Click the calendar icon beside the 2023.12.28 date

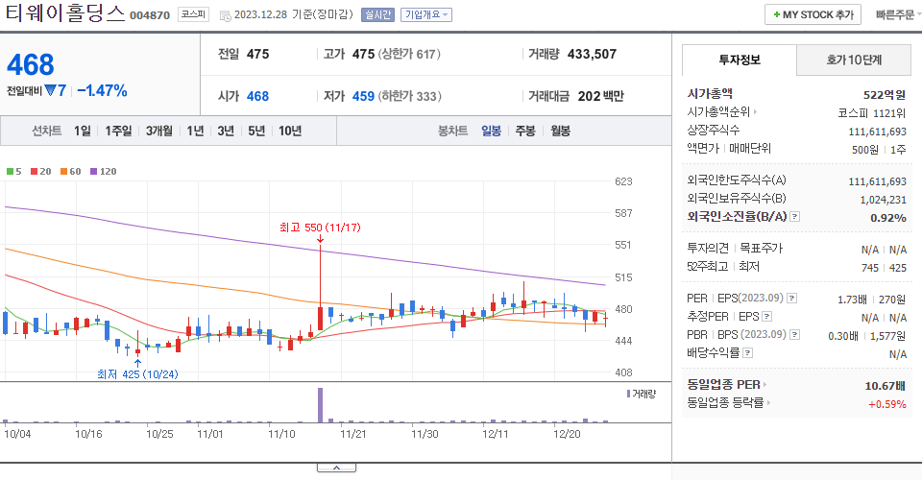tap(225, 16)
